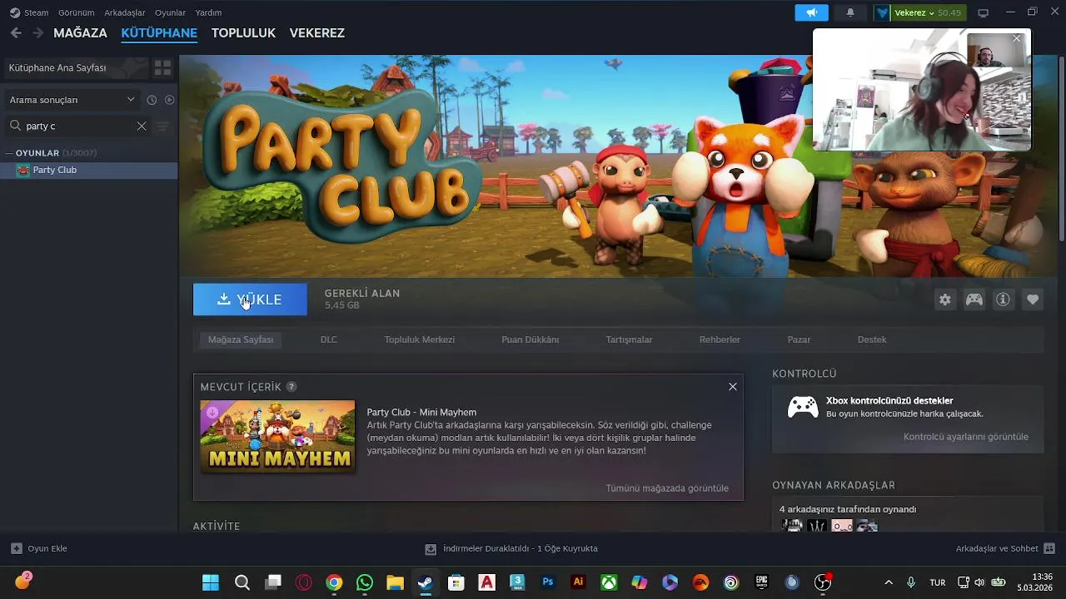Close the Mevcut İçerik panel
This screenshot has height=599, width=1066.
733,387
